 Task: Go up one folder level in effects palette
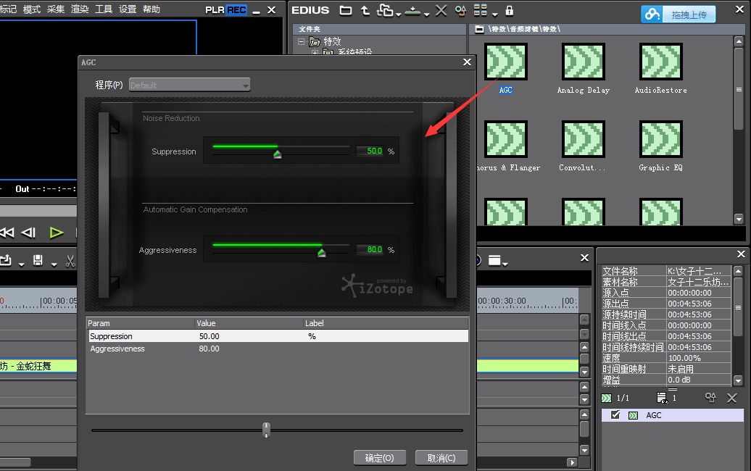(x=365, y=11)
